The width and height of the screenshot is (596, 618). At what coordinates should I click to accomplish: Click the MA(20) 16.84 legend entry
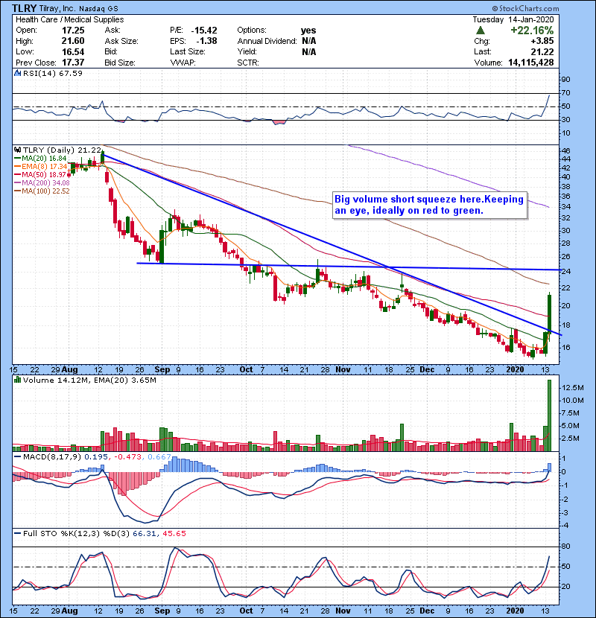click(40, 159)
